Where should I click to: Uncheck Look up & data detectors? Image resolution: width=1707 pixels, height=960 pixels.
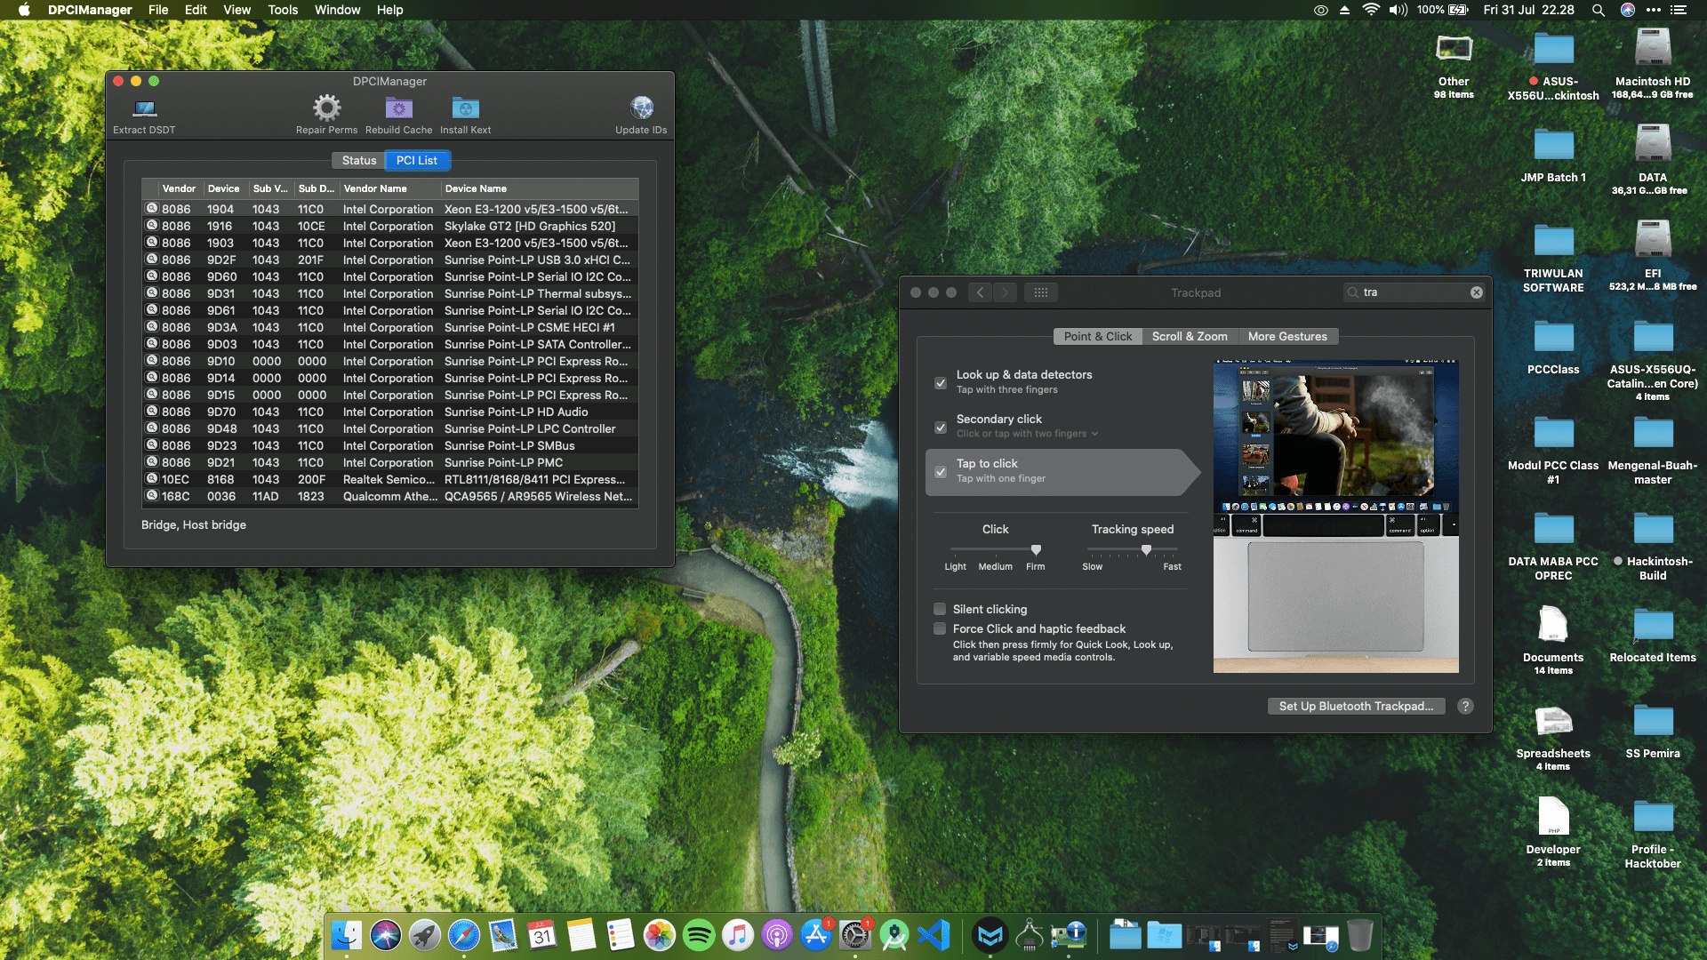(x=940, y=383)
